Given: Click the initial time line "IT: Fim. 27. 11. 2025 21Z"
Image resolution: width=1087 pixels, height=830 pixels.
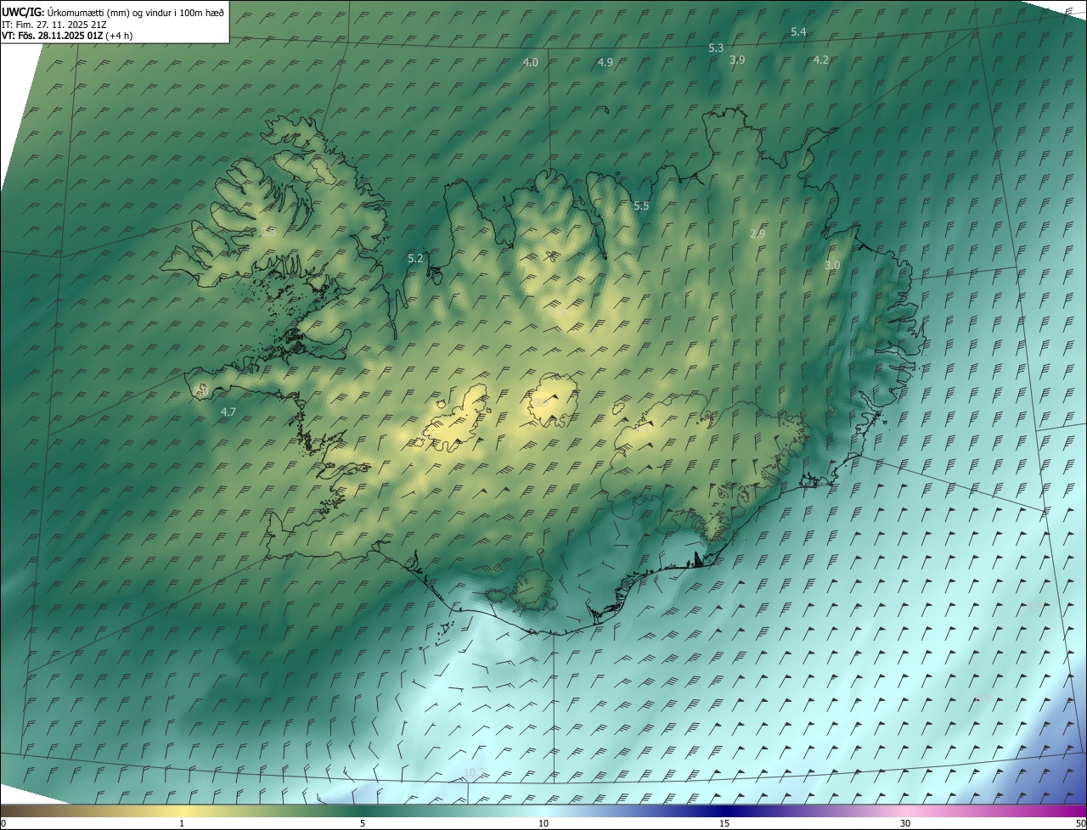Looking at the screenshot, I should tap(54, 24).
